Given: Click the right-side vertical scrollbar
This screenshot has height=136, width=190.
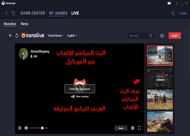Looking at the screenshot, I should tap(189, 50).
